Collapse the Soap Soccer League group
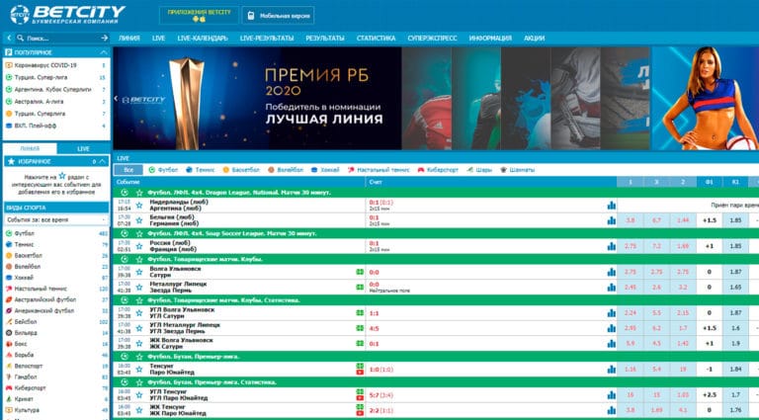 coord(125,233)
